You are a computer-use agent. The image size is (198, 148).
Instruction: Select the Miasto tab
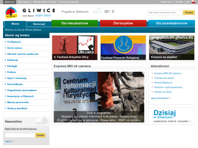pos(16,24)
